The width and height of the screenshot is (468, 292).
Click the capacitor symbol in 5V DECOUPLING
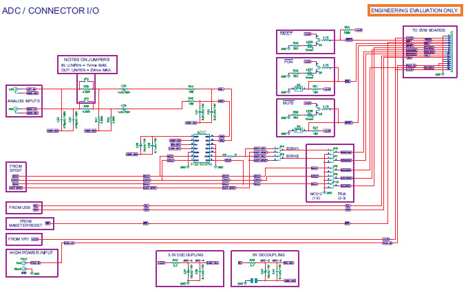(254, 280)
